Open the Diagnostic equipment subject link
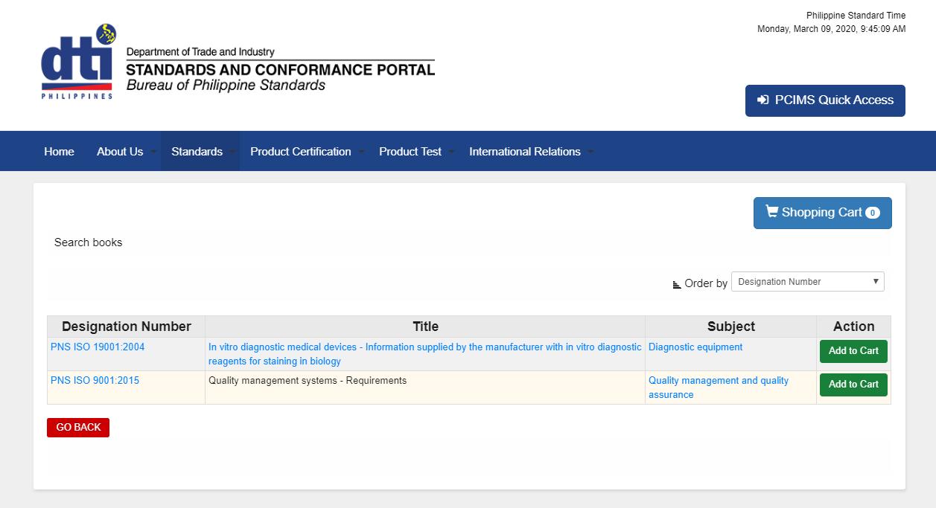 [695, 347]
